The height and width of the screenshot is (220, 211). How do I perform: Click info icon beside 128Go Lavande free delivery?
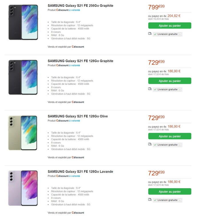[x=180, y=200]
